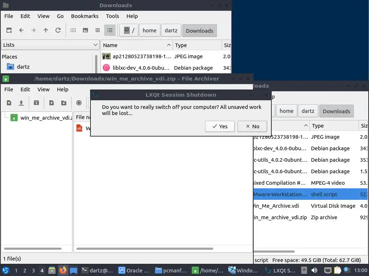
Task: Open Go menu in file manager
Action: [x=60, y=16]
